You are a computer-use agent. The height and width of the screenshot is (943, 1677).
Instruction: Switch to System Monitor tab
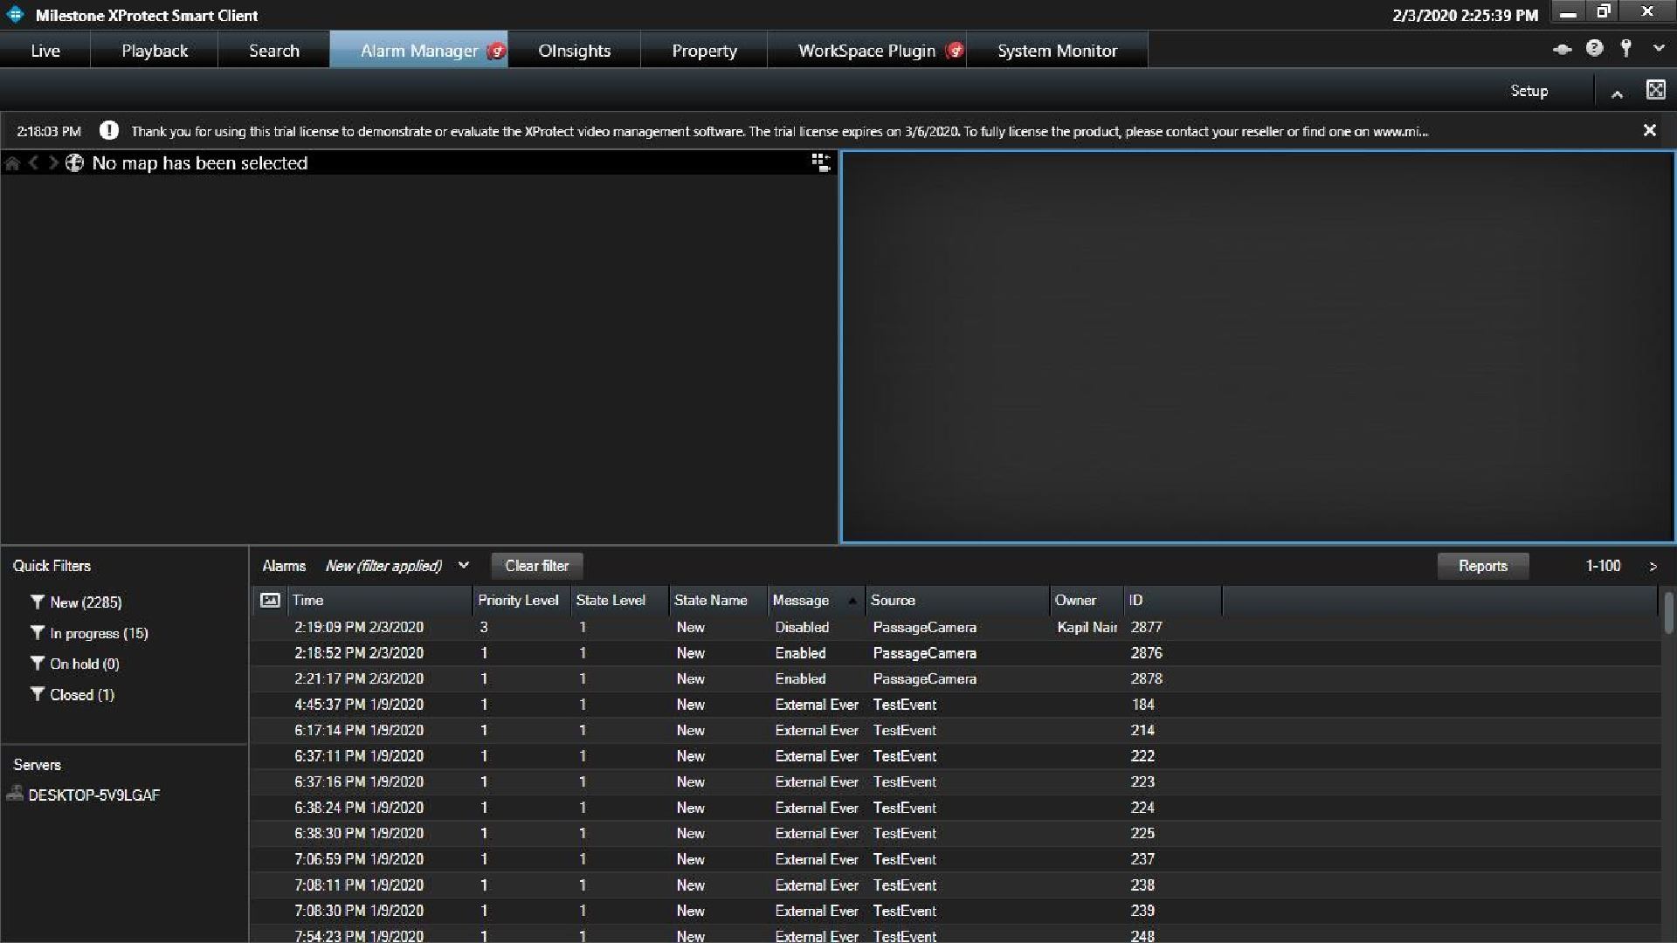pyautogui.click(x=1057, y=51)
